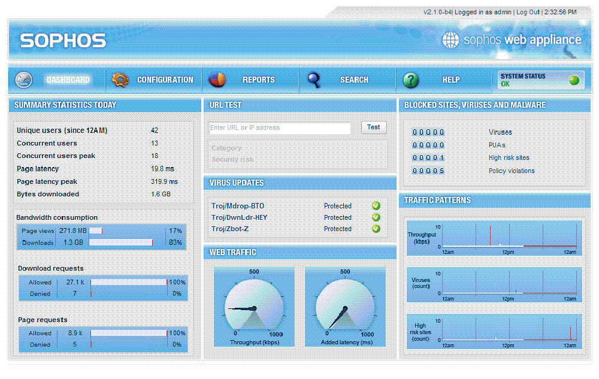The image size is (599, 379).
Task: Click the Concurrent users peak value 18
Action: coord(155,156)
